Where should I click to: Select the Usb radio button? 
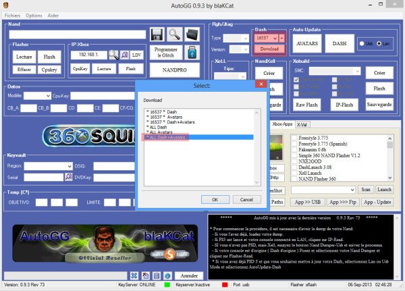(362, 43)
